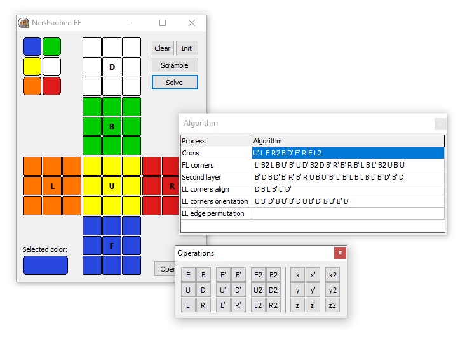This screenshot has width=465, height=337.
Task: Click the Process column header
Action: (x=216, y=141)
